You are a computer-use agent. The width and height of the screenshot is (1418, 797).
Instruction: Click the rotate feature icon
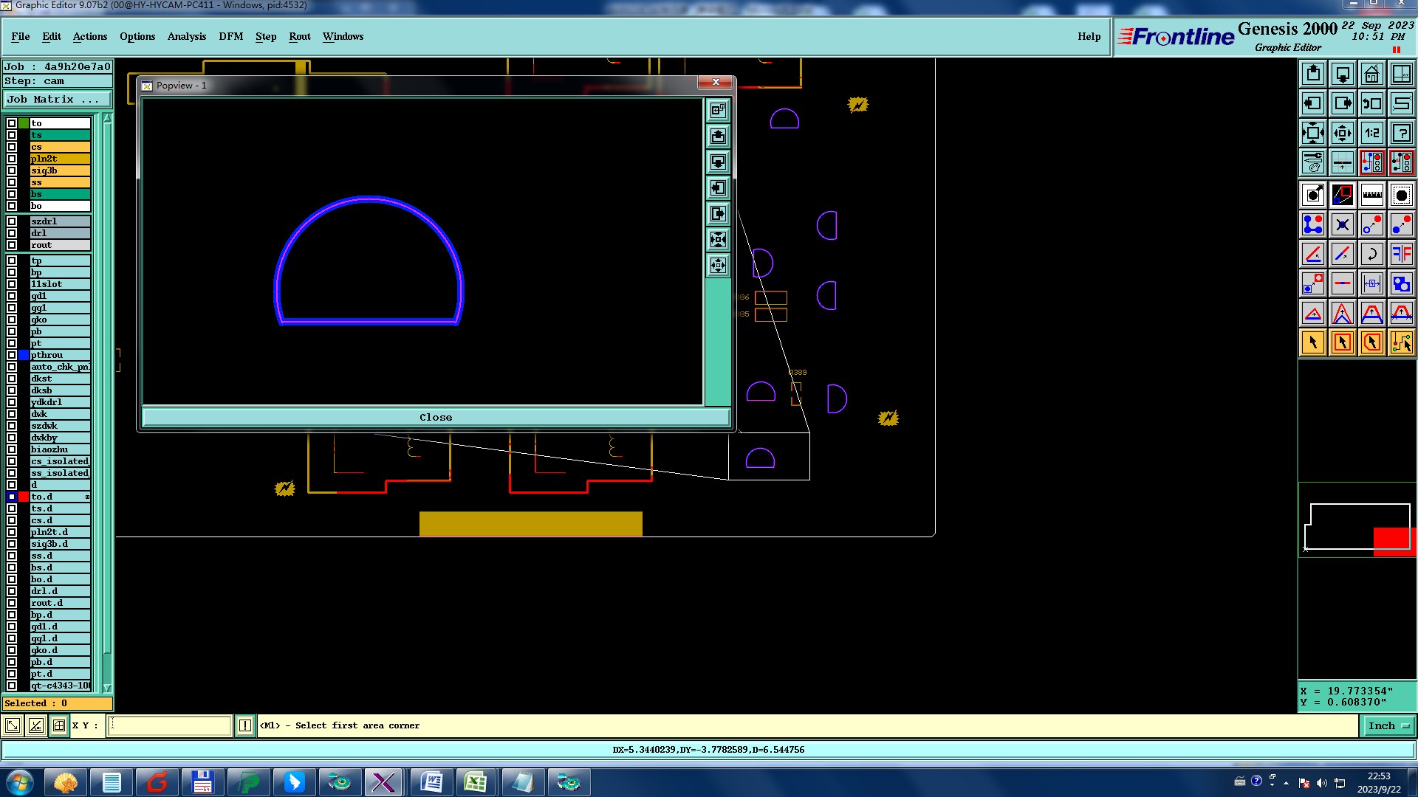point(1371,254)
